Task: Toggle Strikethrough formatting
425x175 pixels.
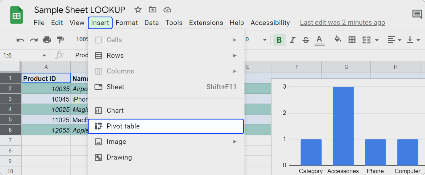Action: point(306,40)
